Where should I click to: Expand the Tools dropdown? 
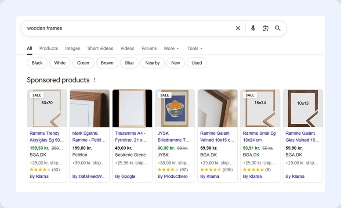(195, 48)
